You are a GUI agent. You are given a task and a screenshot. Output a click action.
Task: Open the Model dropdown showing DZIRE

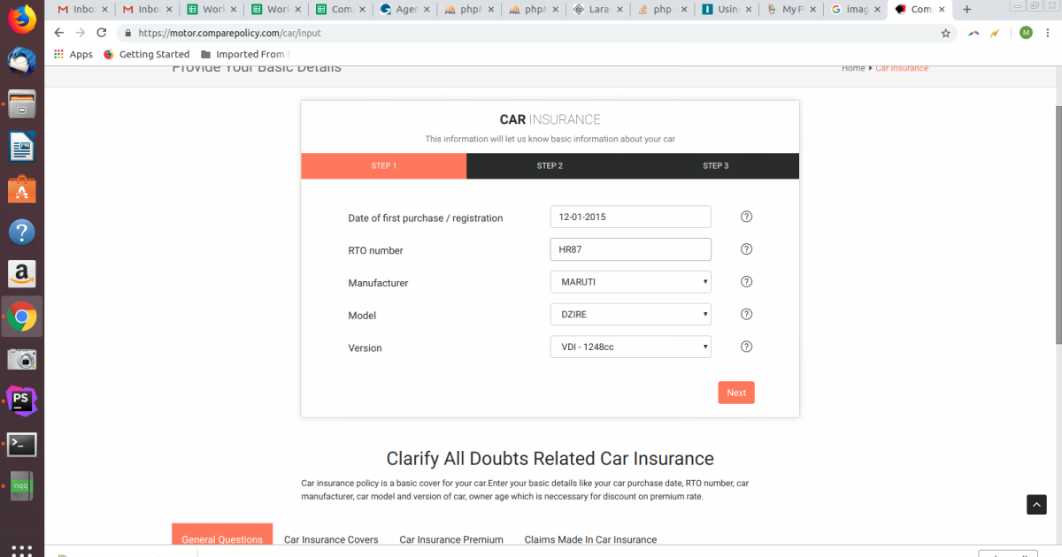[630, 314]
